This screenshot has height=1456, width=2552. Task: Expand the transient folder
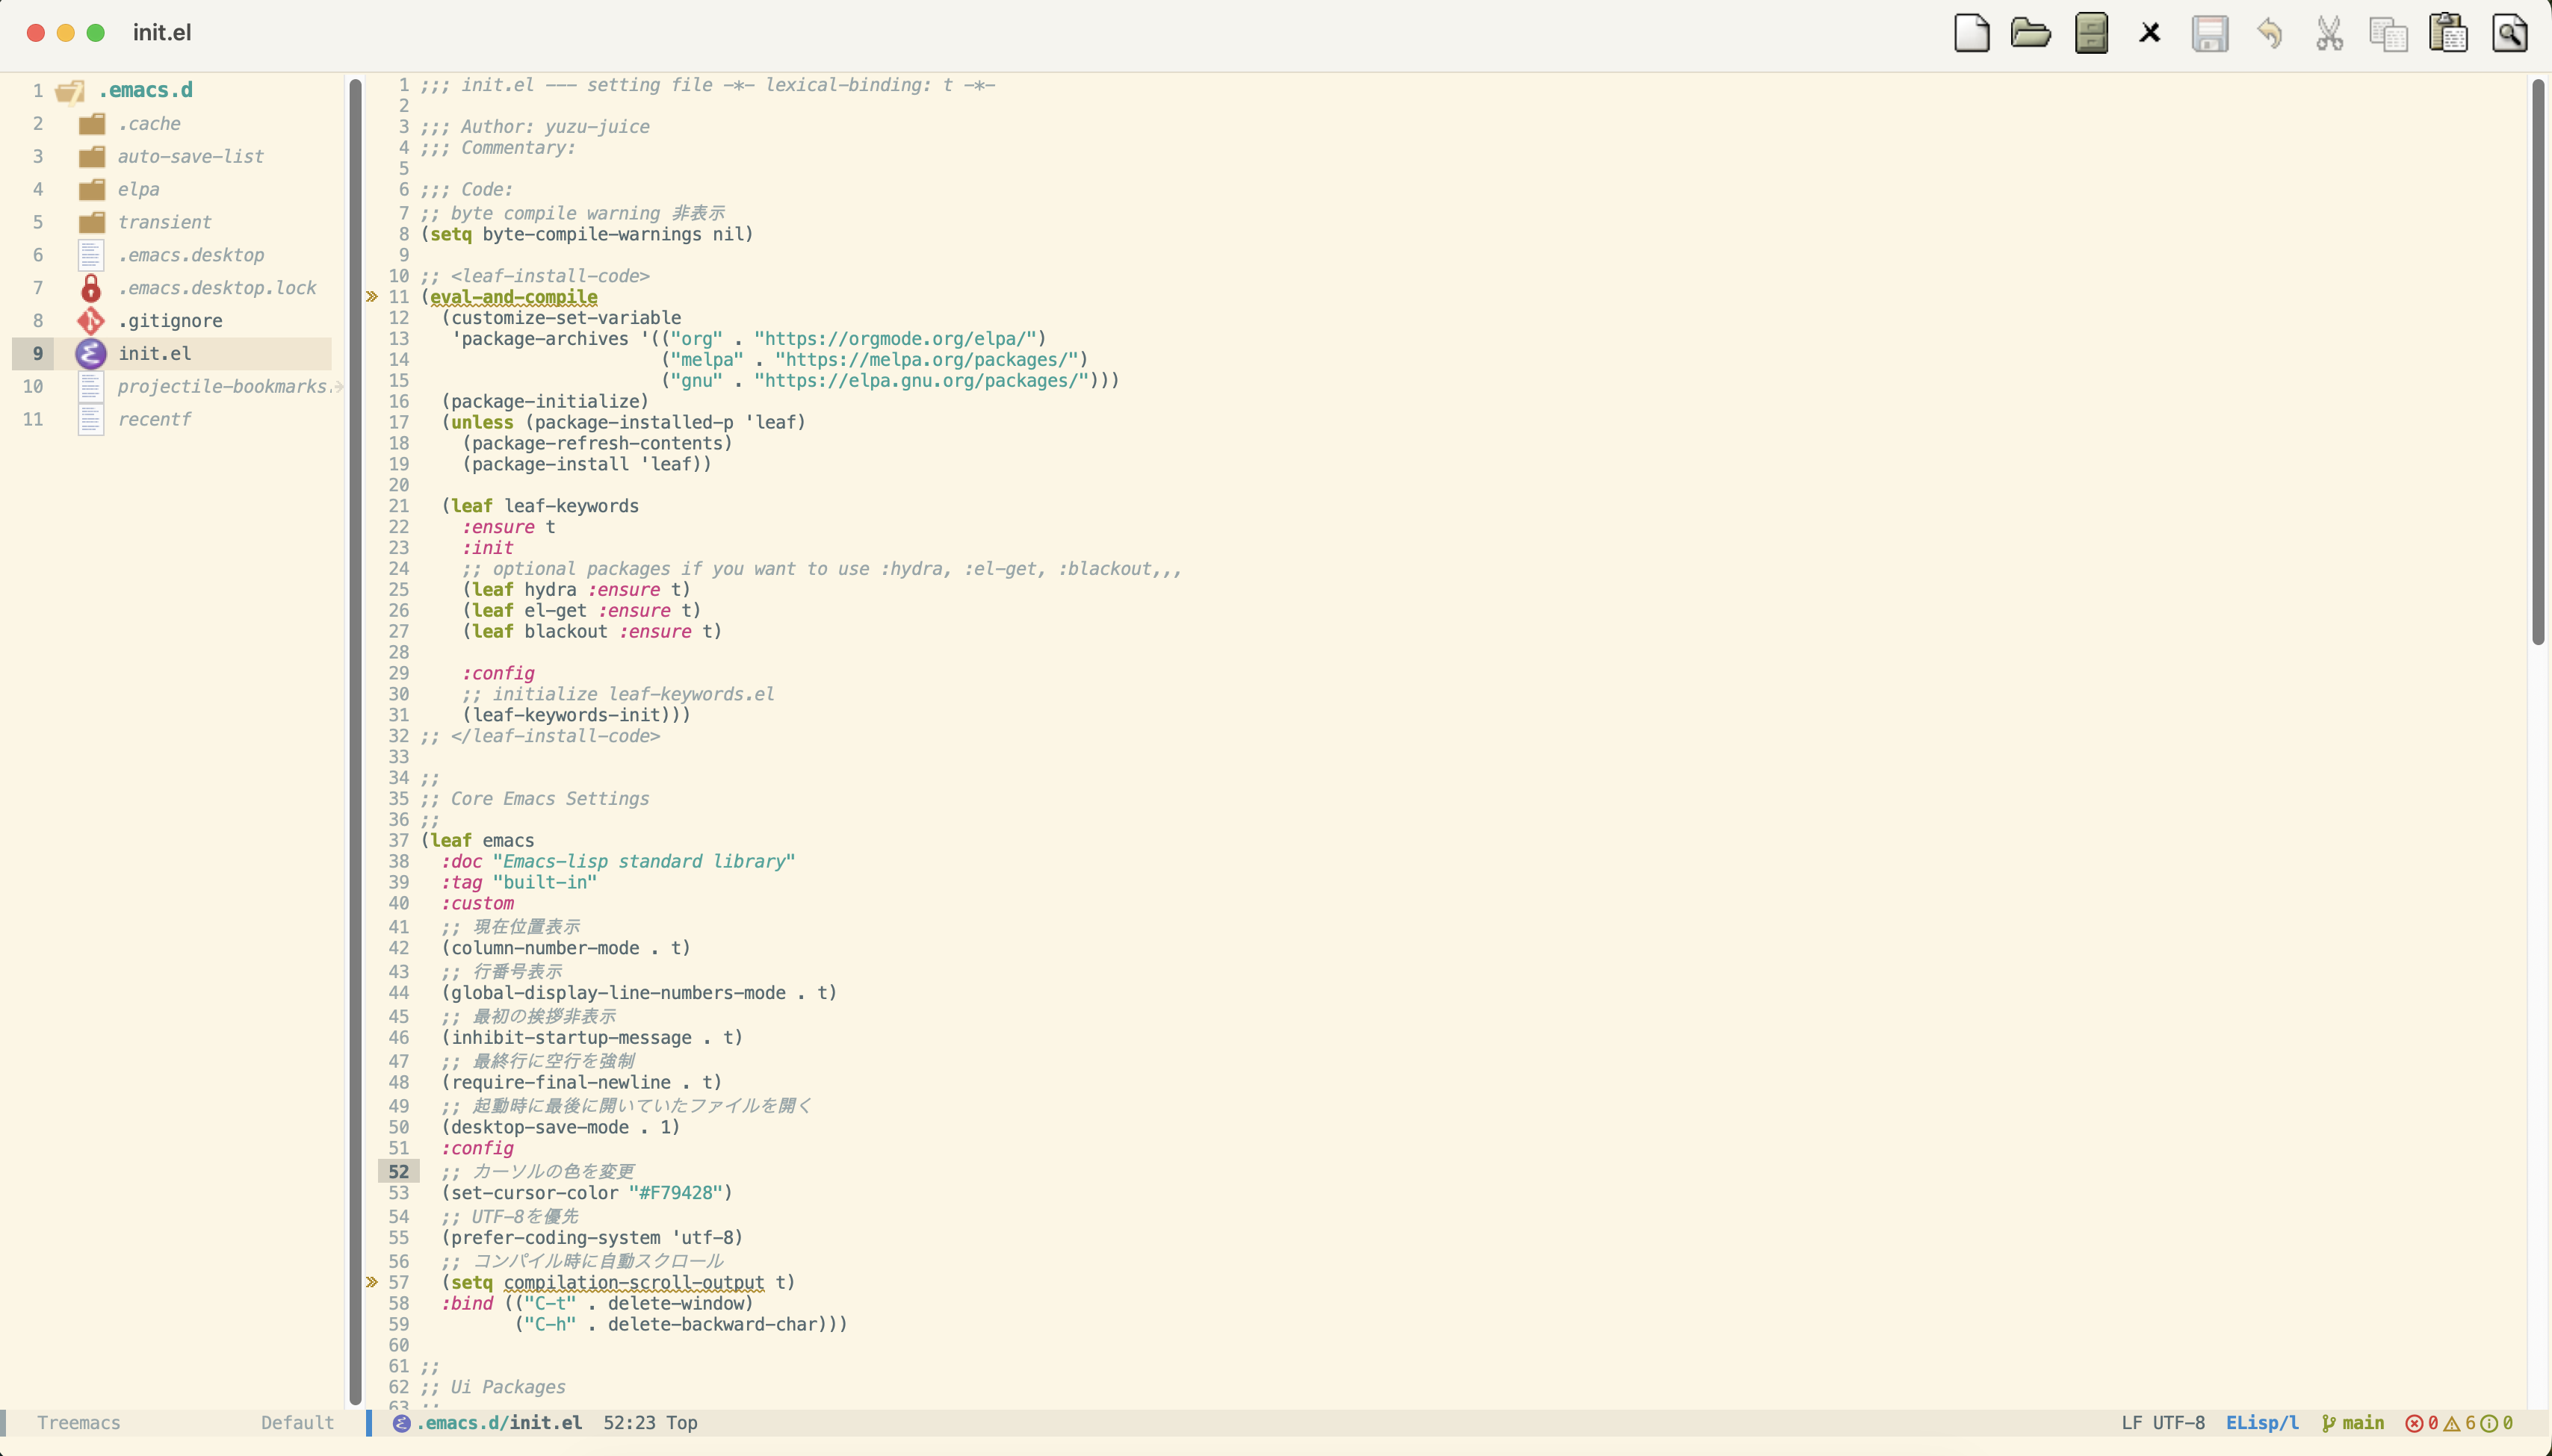point(164,222)
